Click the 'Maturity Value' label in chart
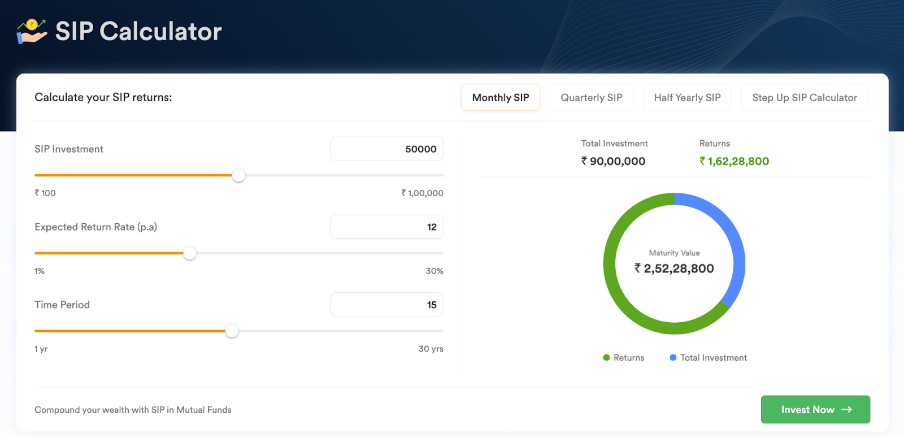Screen dimensions: 904x437 click(674, 253)
